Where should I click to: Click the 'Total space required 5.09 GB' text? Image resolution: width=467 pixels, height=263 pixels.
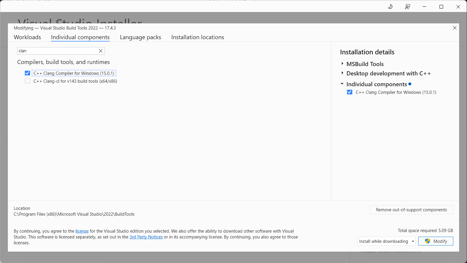[425, 231]
